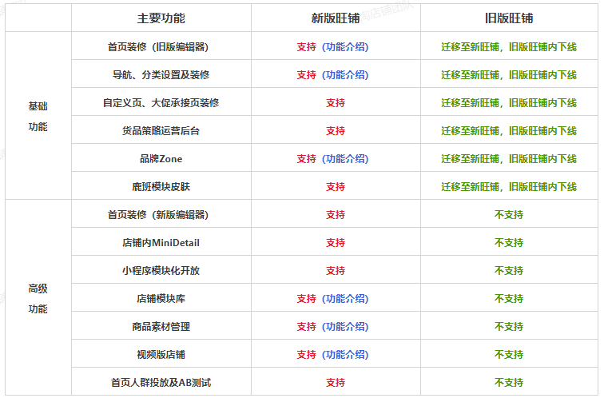The width and height of the screenshot is (604, 402).
Task: Open 功能介绍 link in 商品素材管理 row
Action: tap(345, 327)
